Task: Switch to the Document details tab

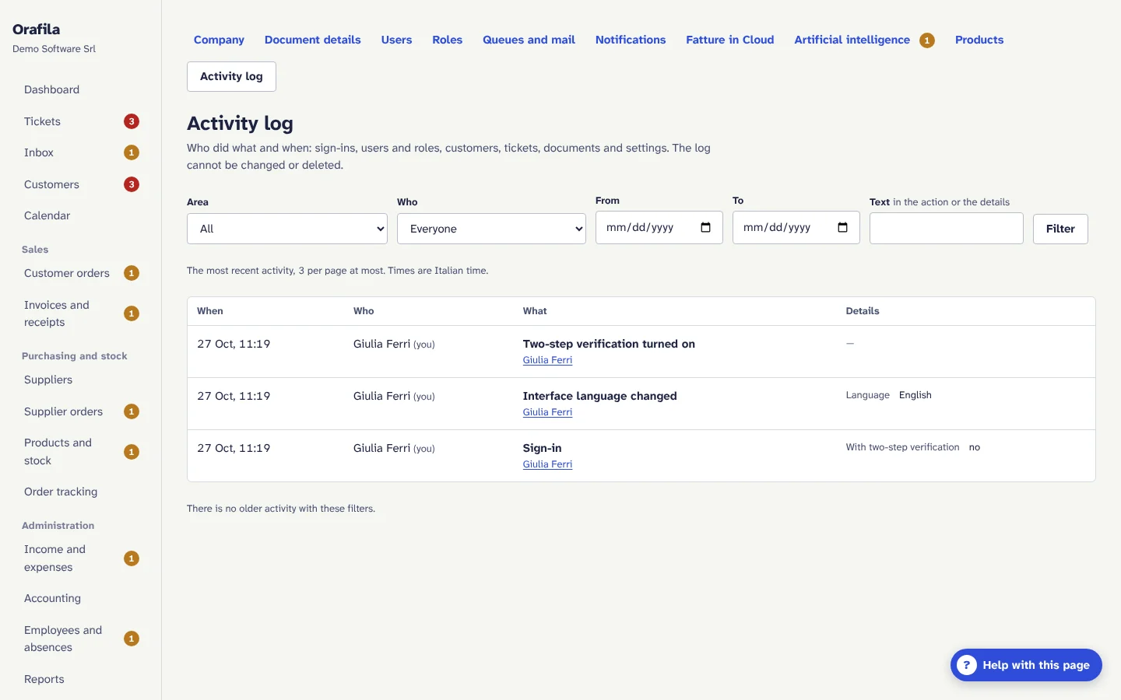Action: pos(313,40)
